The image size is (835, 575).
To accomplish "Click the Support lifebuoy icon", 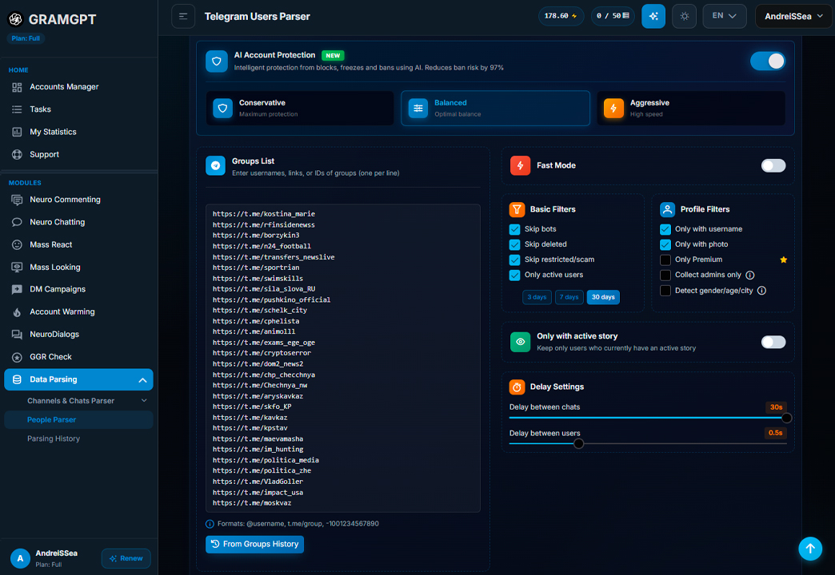I will tap(17, 154).
